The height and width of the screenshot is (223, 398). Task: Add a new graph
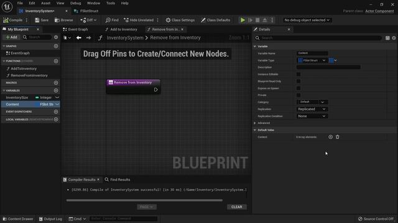pos(56,46)
